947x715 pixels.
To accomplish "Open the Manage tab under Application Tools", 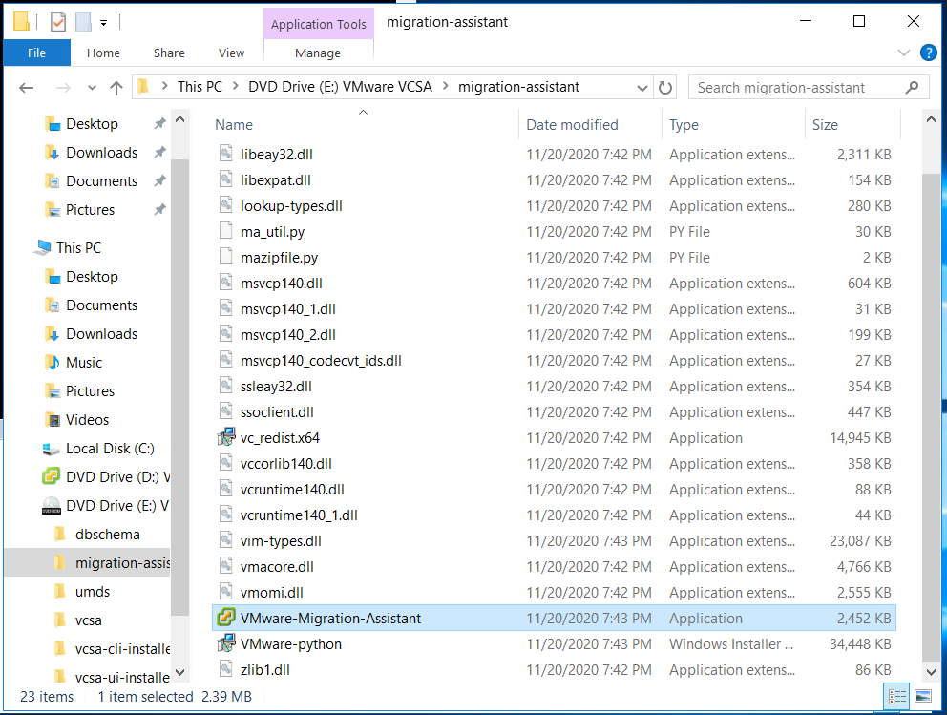I will (318, 53).
